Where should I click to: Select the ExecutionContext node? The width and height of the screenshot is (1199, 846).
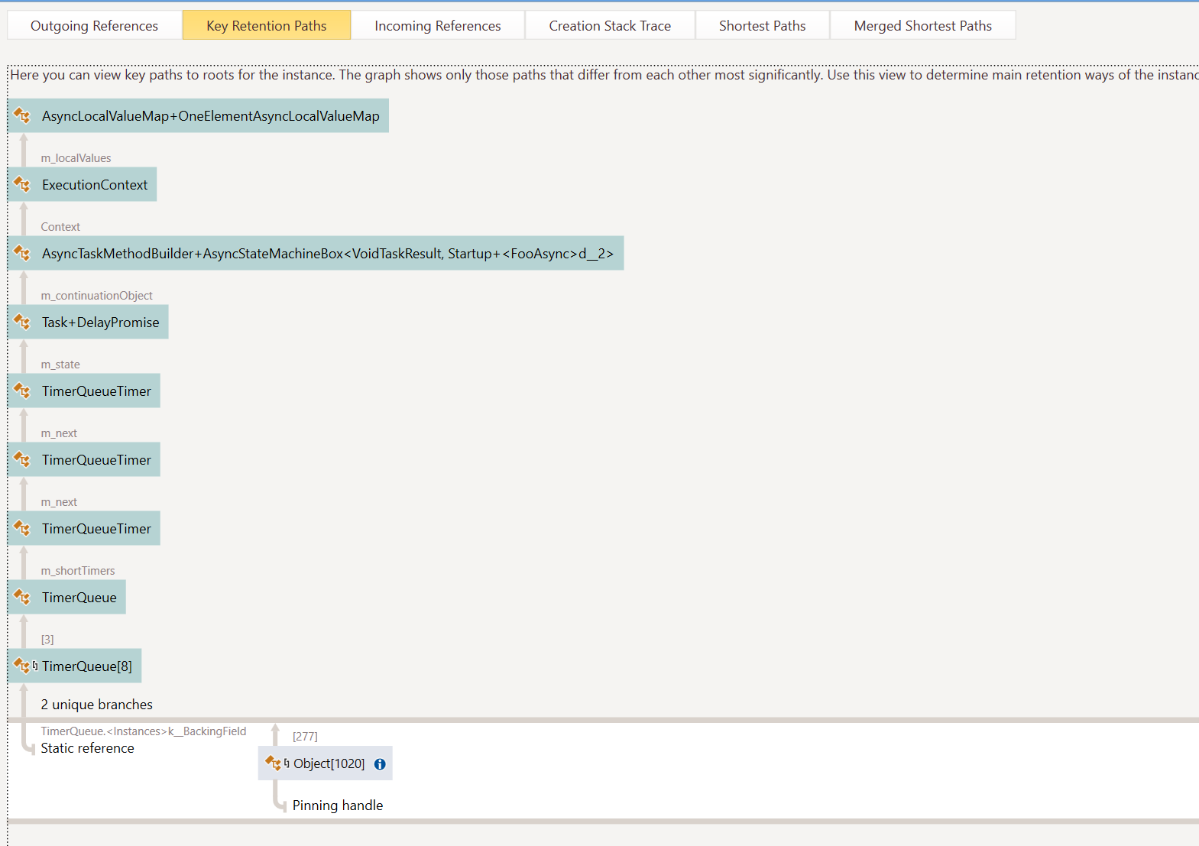point(83,185)
